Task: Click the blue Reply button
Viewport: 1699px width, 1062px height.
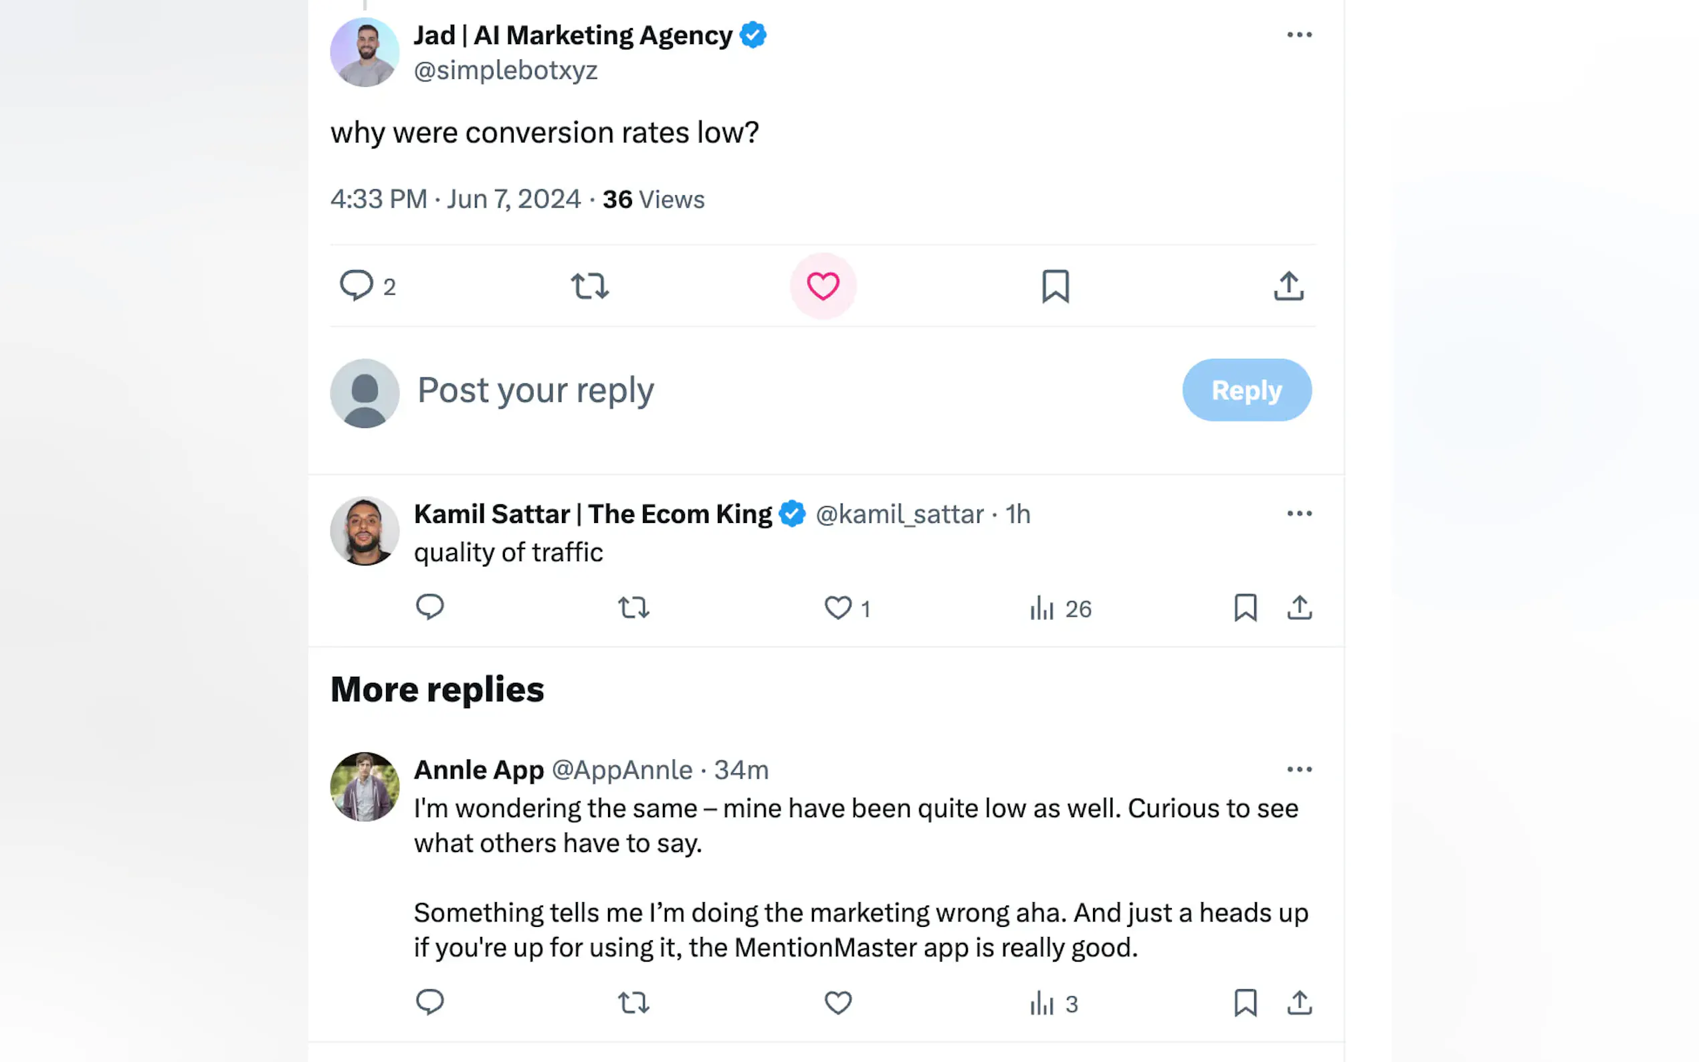Action: coord(1246,390)
